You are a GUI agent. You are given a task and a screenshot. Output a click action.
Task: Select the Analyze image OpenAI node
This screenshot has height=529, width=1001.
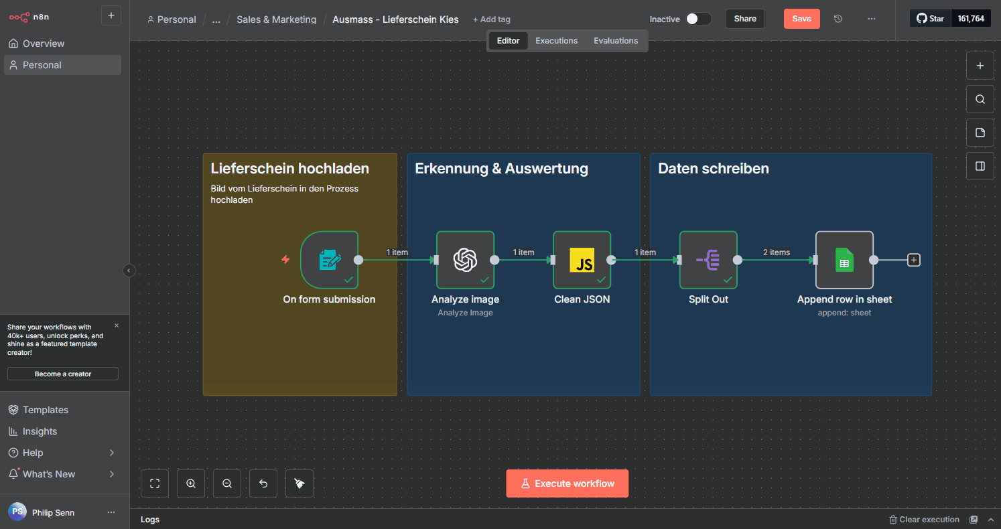[x=465, y=260]
